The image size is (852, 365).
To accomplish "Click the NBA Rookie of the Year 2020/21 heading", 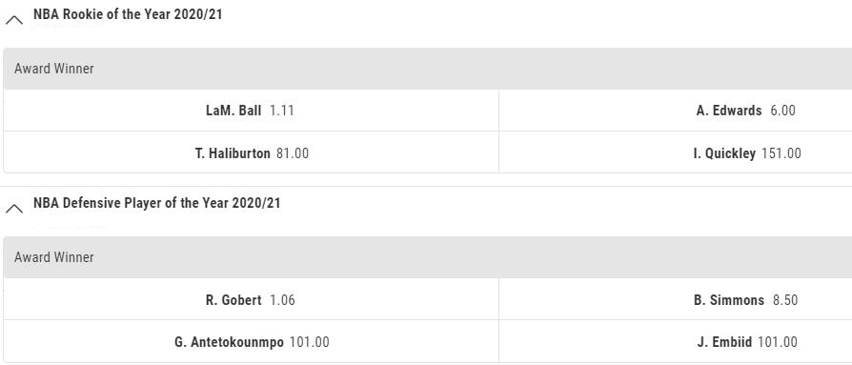I will pyautogui.click(x=128, y=14).
